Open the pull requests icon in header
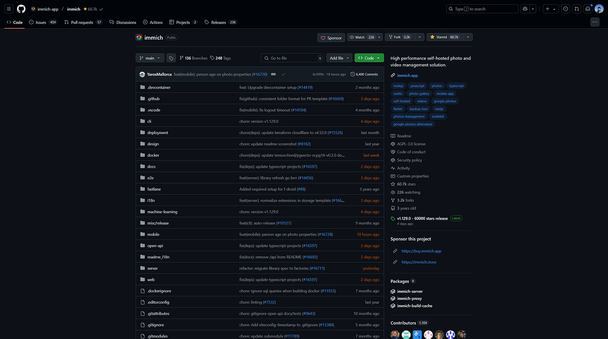 [577, 9]
